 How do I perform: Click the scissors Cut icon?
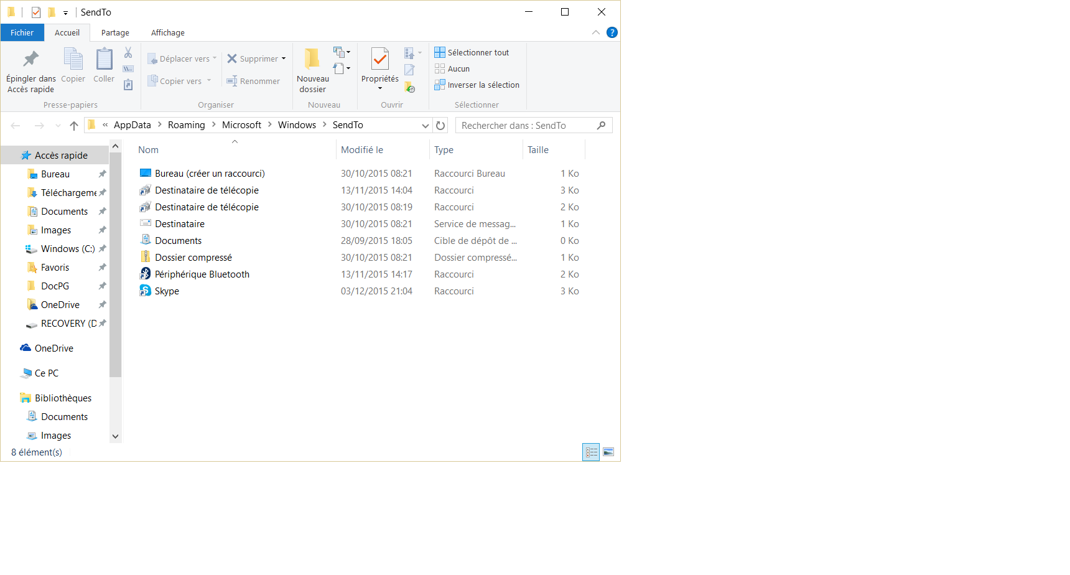[x=128, y=53]
